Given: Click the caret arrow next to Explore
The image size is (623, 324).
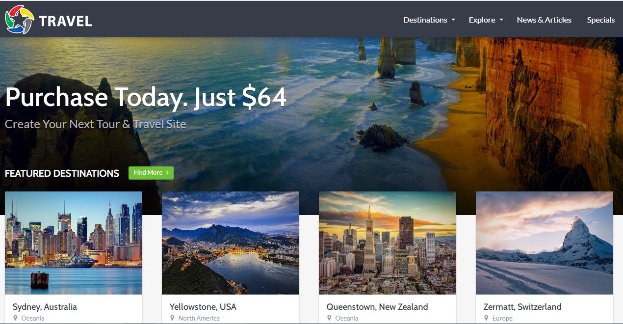Looking at the screenshot, I should coord(501,20).
